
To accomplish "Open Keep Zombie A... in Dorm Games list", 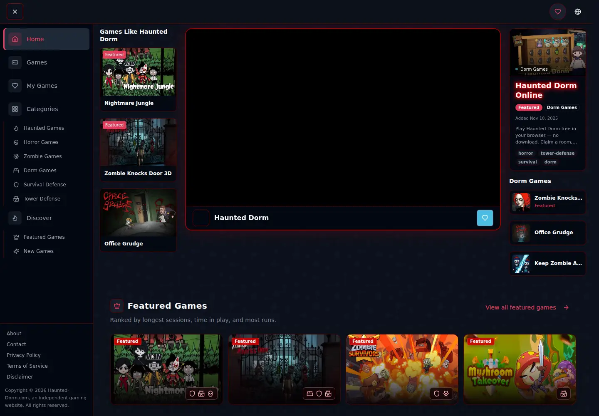I will click(x=547, y=264).
